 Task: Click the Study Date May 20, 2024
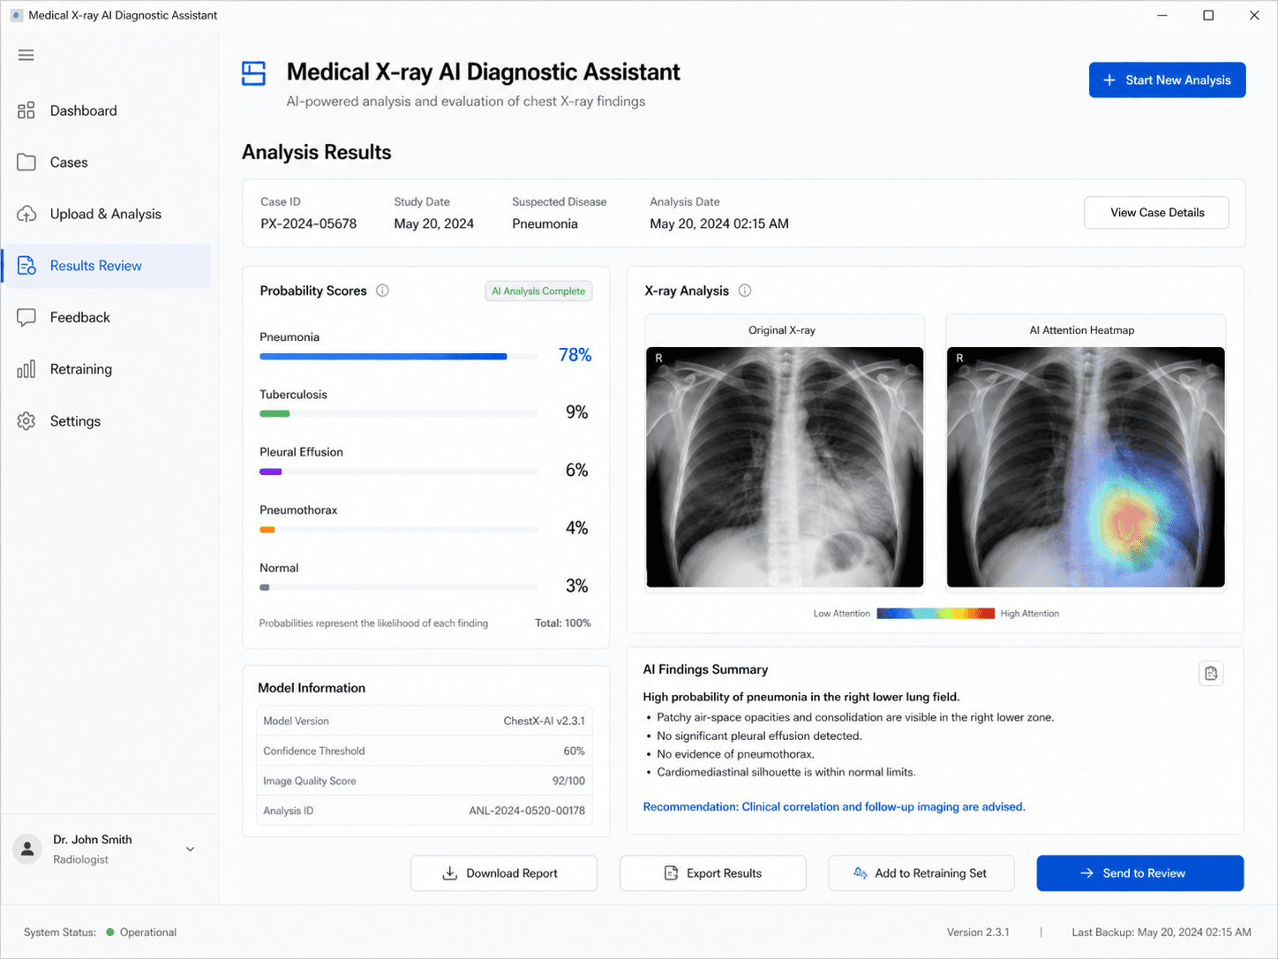pyautogui.click(x=434, y=224)
